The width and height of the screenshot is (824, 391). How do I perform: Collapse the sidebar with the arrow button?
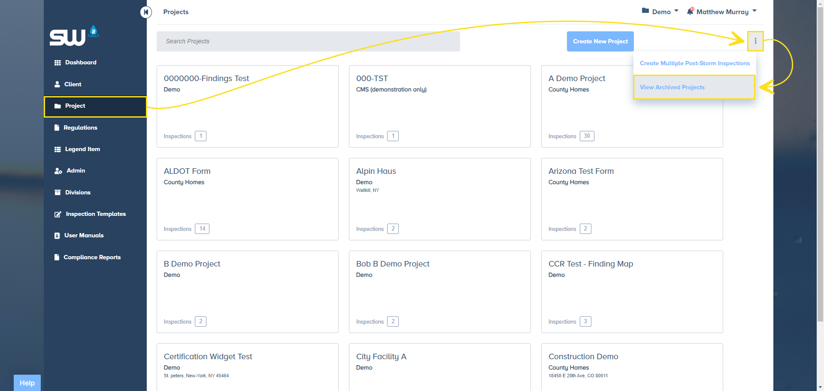[x=146, y=12]
